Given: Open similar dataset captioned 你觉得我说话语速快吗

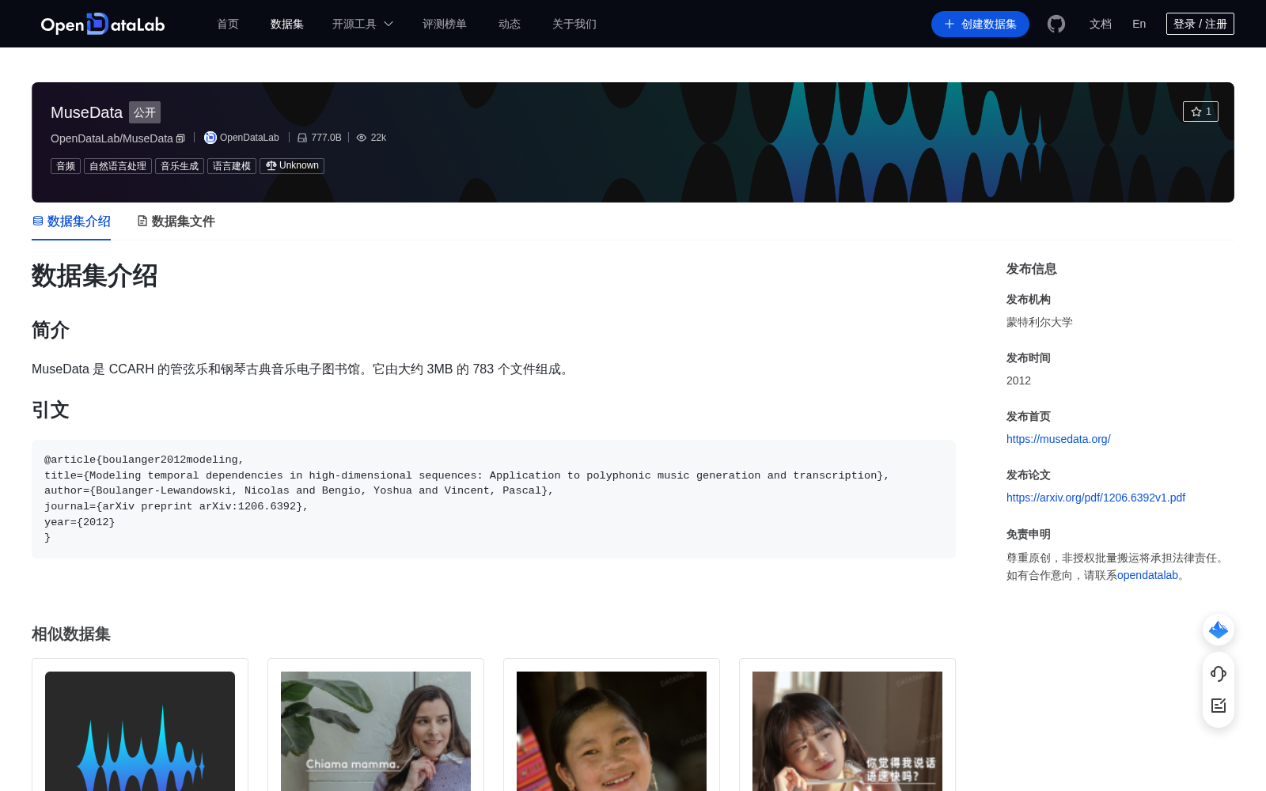Looking at the screenshot, I should (x=847, y=731).
